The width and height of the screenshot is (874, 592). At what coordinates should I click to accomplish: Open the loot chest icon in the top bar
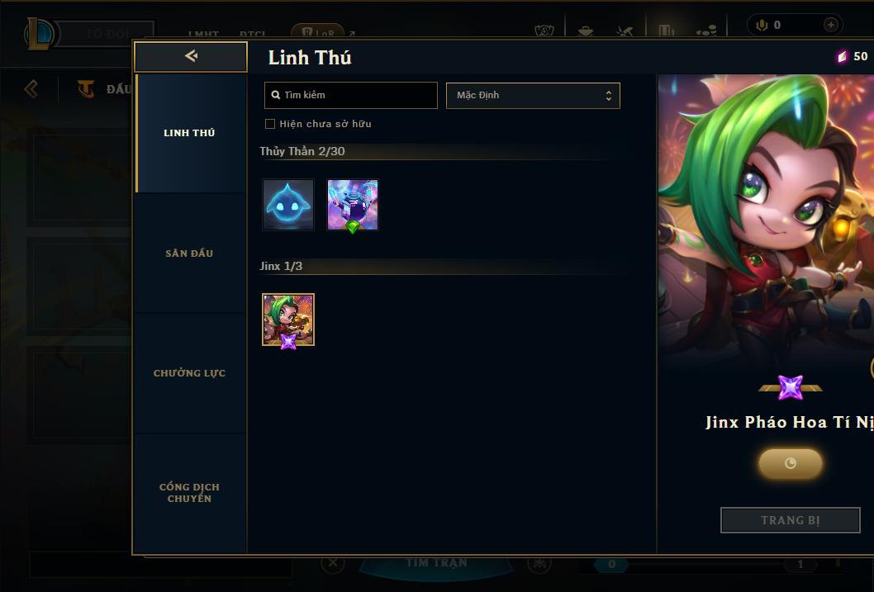[585, 31]
